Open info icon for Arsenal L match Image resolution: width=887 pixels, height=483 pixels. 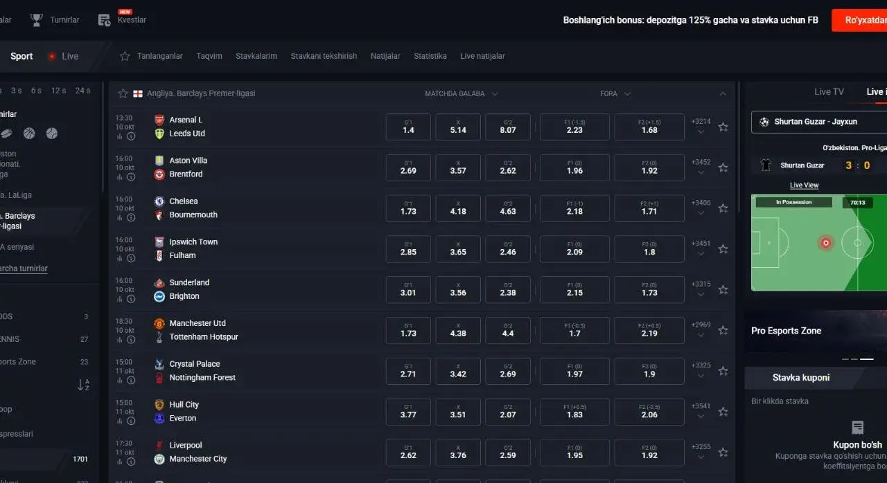tap(130, 136)
